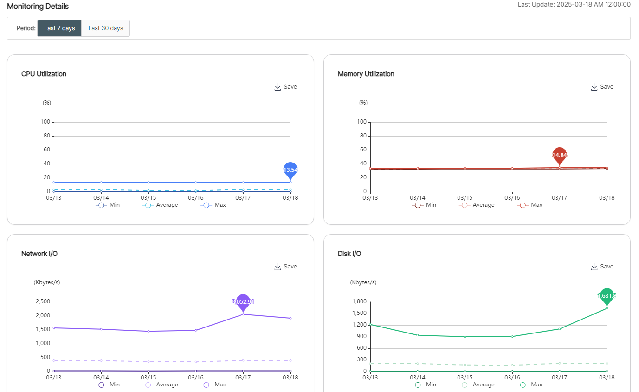Select the Last 7 days period
The width and height of the screenshot is (639, 392).
click(59, 28)
